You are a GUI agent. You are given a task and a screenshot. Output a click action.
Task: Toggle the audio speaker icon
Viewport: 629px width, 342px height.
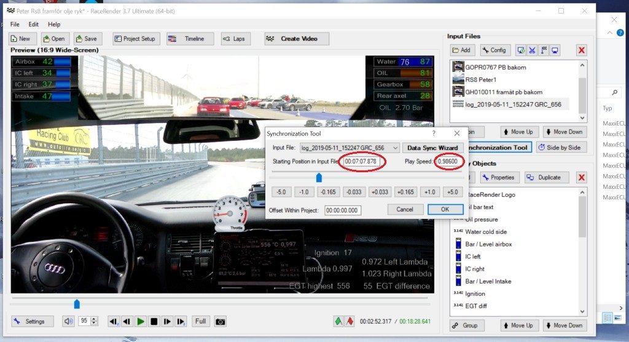click(68, 322)
